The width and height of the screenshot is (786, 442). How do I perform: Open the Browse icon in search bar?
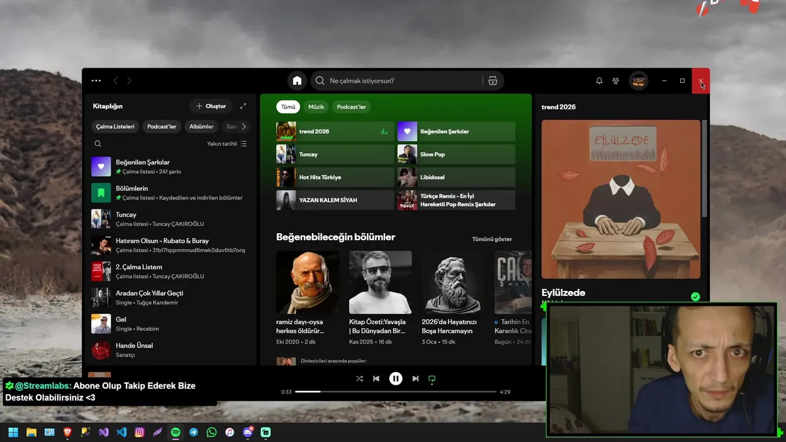coord(492,80)
